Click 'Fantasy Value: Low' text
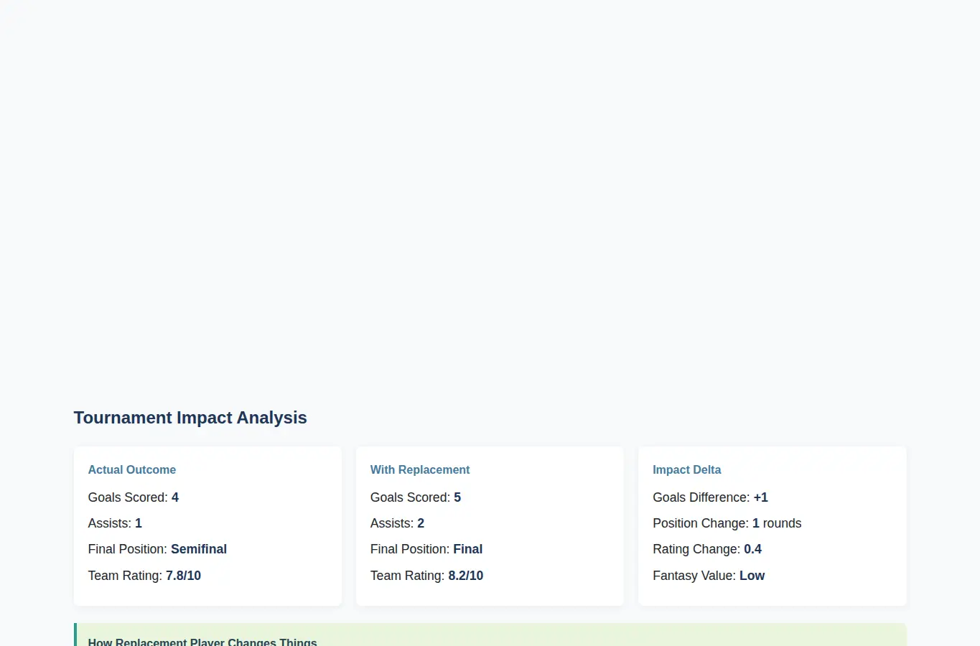The image size is (980, 646). coord(709,576)
